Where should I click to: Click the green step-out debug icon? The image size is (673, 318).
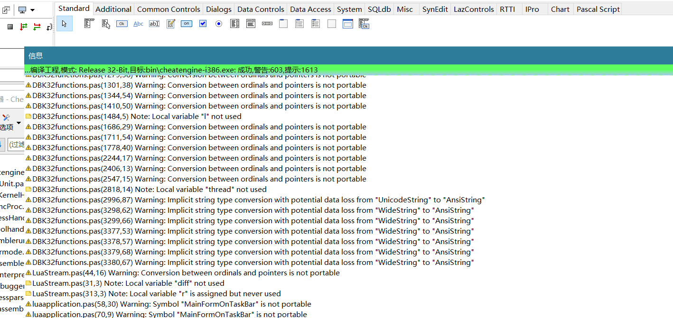(37, 27)
